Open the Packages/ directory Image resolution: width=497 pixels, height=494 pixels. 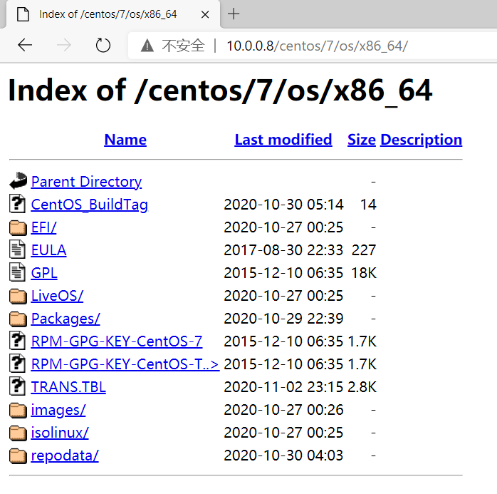66,319
